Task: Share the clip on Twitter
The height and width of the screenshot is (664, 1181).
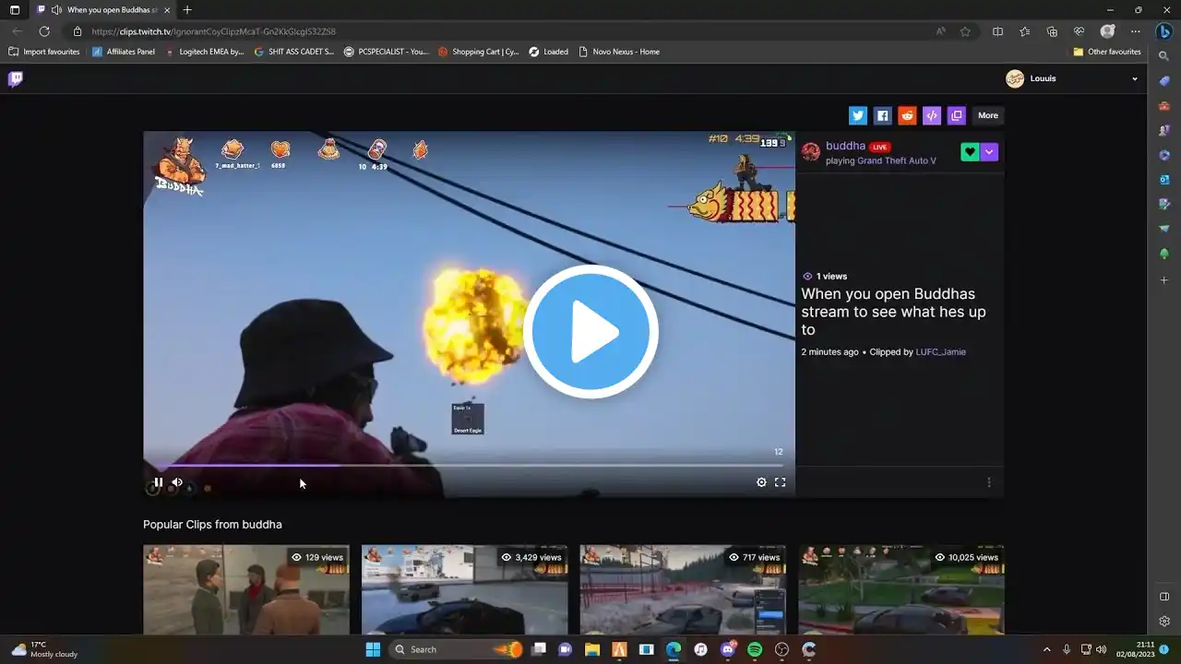Action: coord(858,115)
